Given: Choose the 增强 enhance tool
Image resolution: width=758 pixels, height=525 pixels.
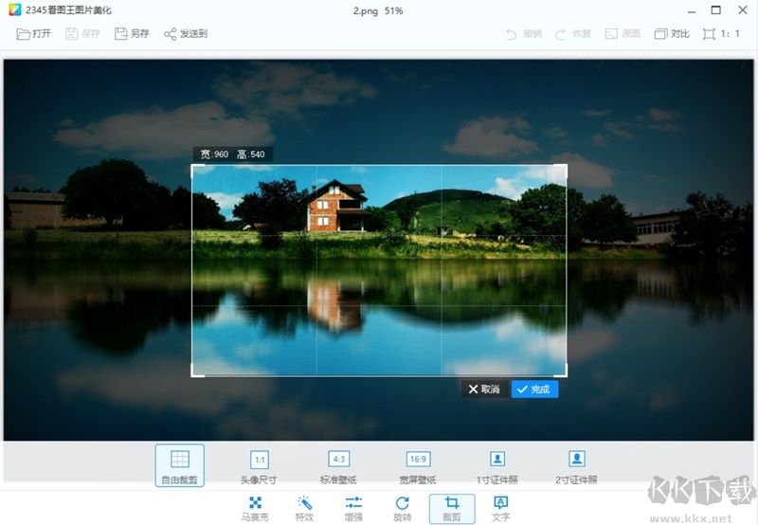Looking at the screenshot, I should [x=353, y=507].
